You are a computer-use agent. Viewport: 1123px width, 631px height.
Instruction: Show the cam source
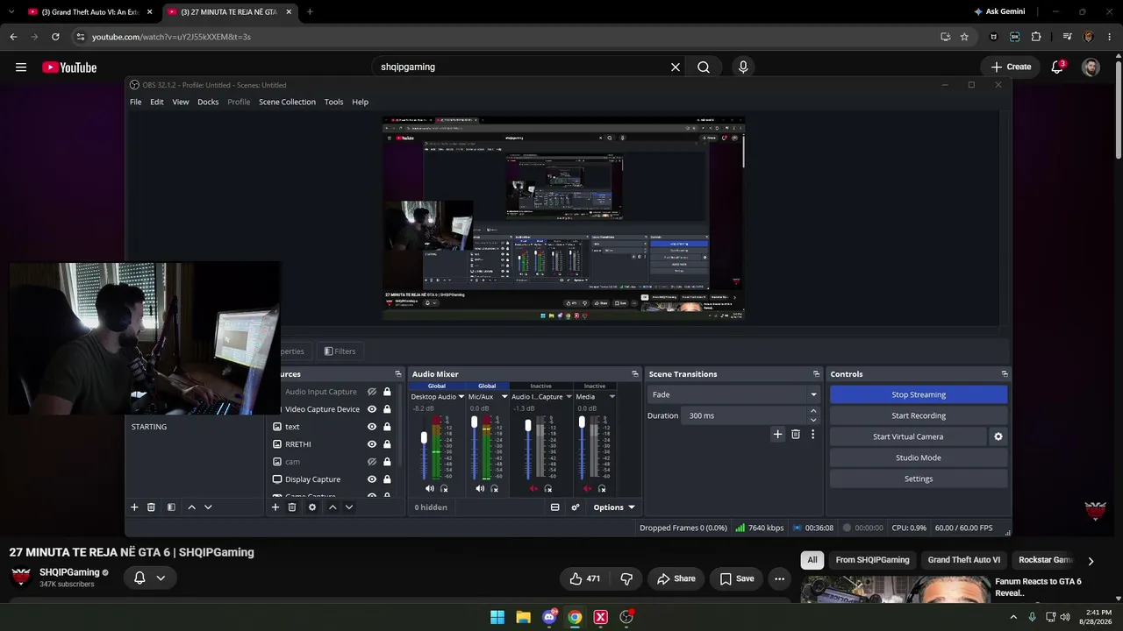[x=372, y=462]
